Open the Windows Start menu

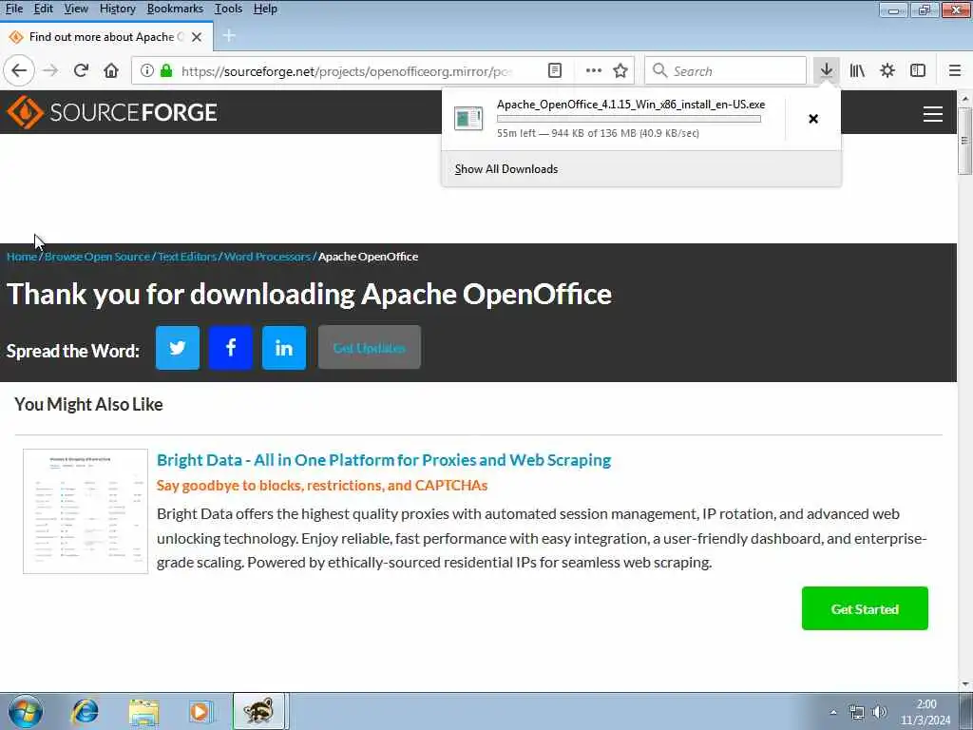tap(26, 711)
